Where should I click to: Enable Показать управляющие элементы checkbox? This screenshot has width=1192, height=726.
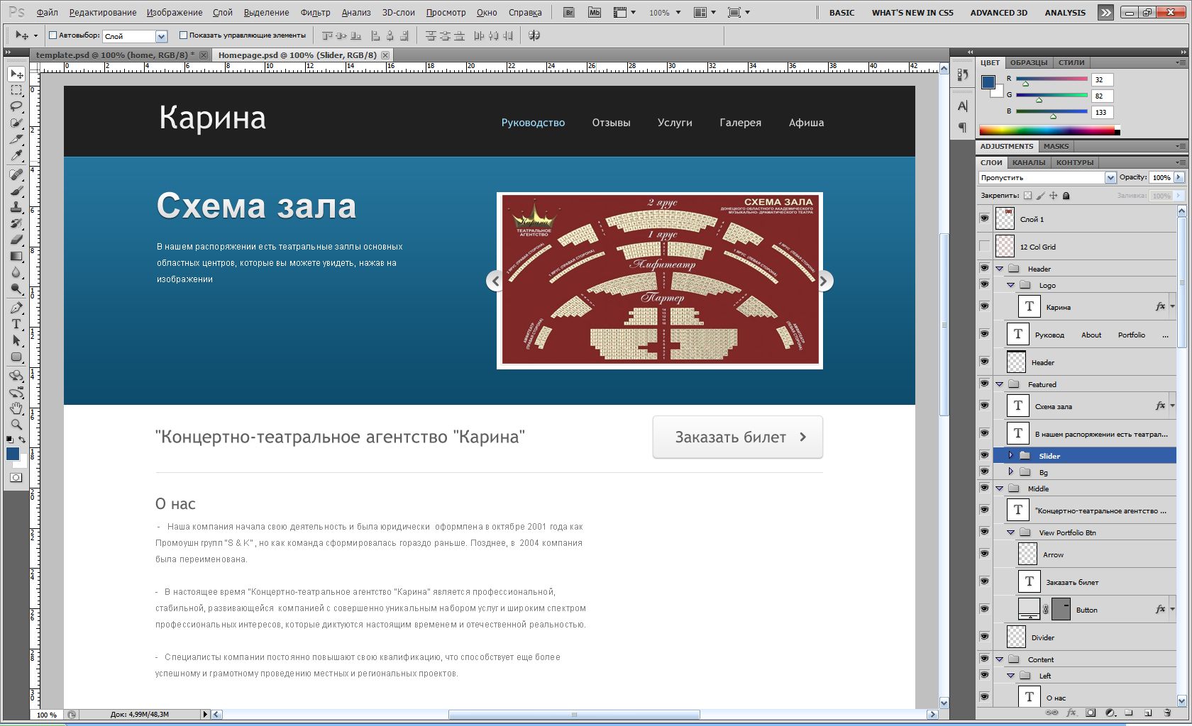click(x=183, y=35)
